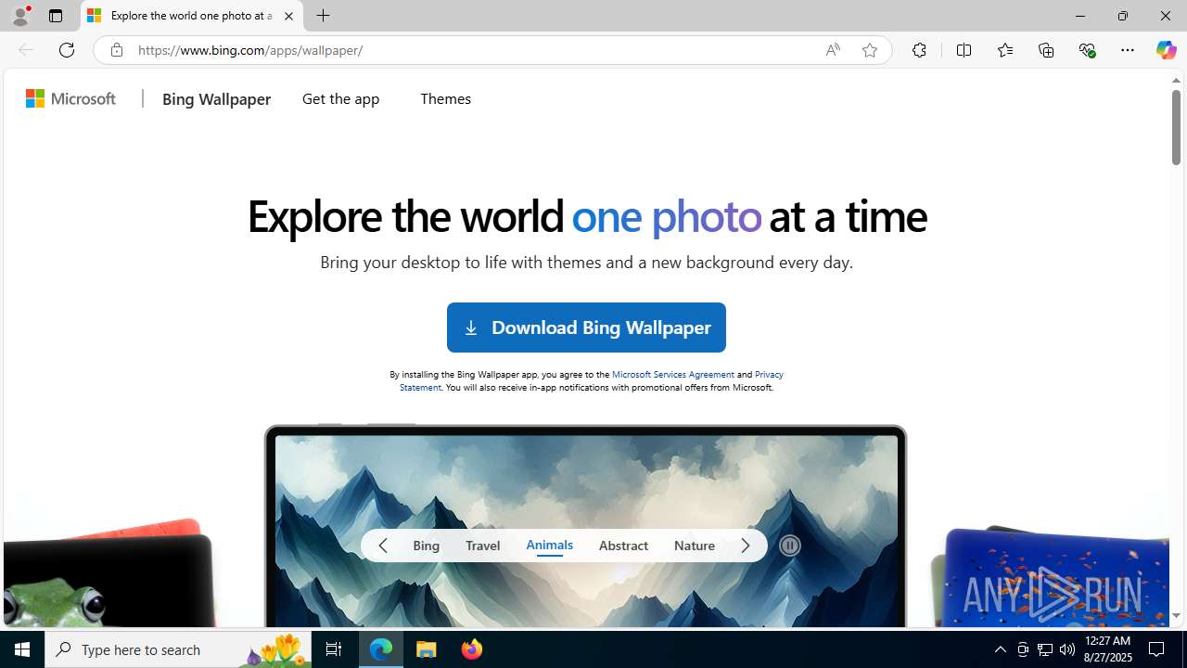
Task: Select the Bing theme tab
Action: tap(427, 546)
